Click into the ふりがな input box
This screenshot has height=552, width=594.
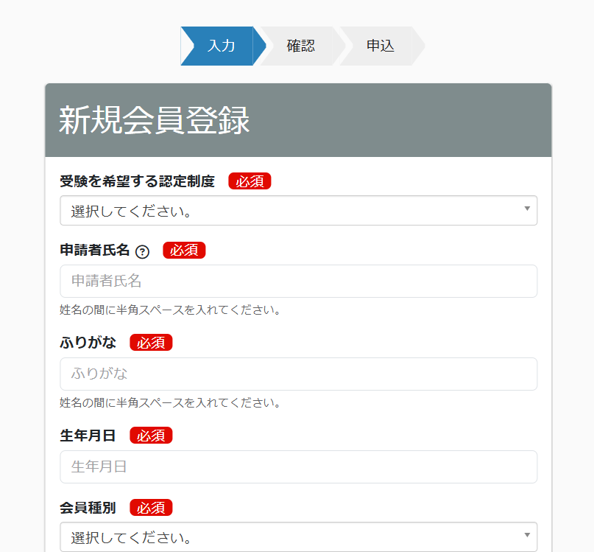pyautogui.click(x=298, y=374)
